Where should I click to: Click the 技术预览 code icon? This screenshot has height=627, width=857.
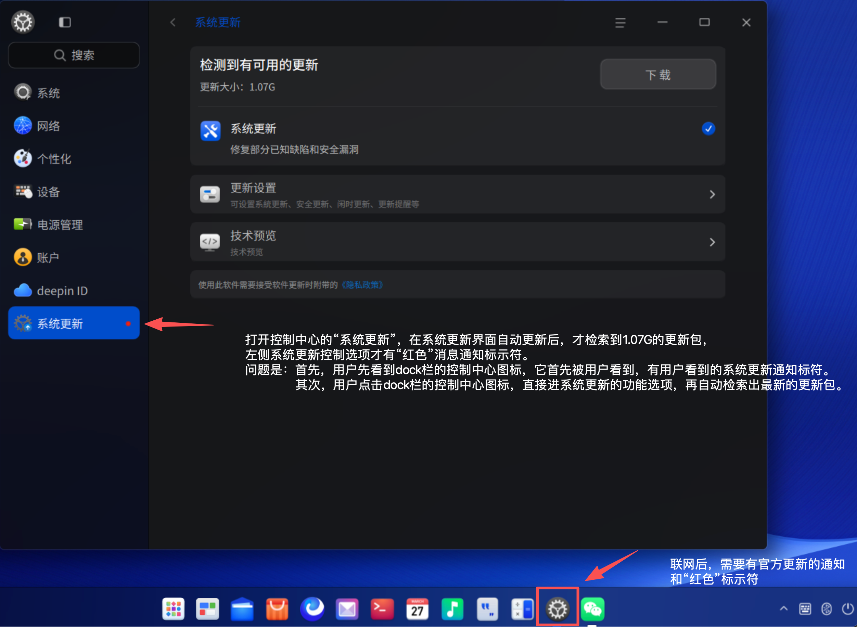210,242
